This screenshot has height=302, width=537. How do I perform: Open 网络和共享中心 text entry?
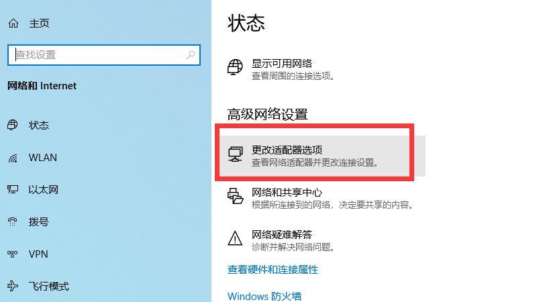click(x=287, y=193)
